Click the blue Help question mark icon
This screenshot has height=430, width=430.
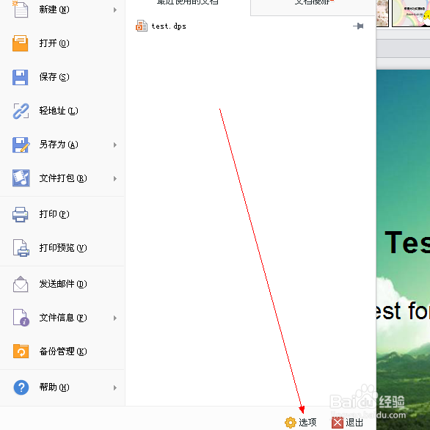click(21, 387)
